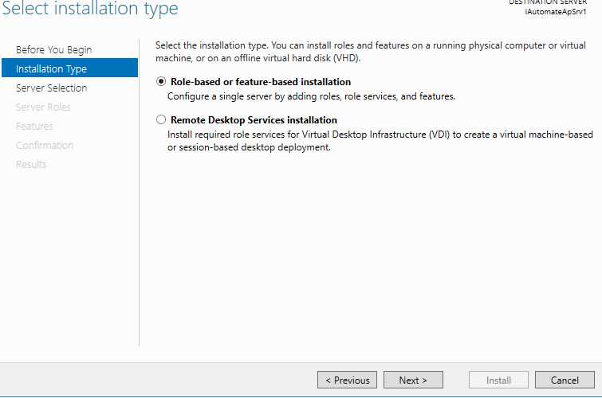The height and width of the screenshot is (398, 602).
Task: Select the Installation Type step in sidebar
Action: pos(52,69)
